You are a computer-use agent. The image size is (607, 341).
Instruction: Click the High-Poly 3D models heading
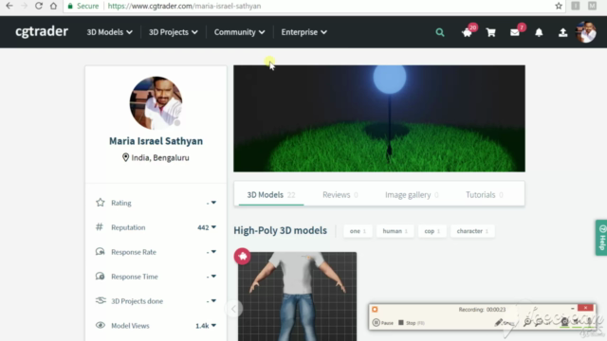(281, 230)
